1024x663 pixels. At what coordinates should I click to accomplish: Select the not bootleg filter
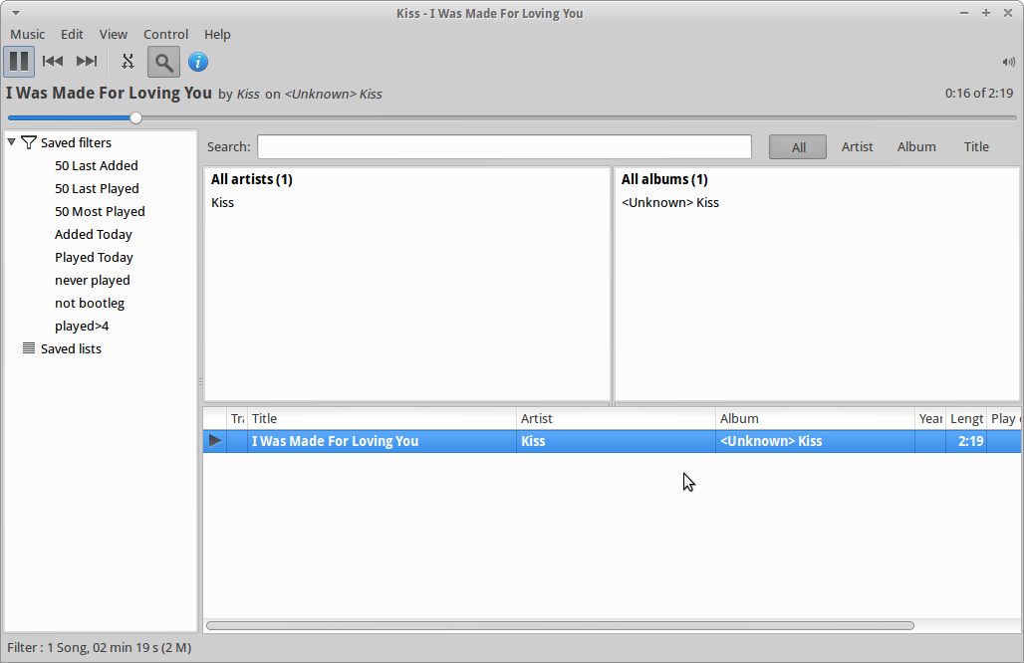pyautogui.click(x=90, y=303)
